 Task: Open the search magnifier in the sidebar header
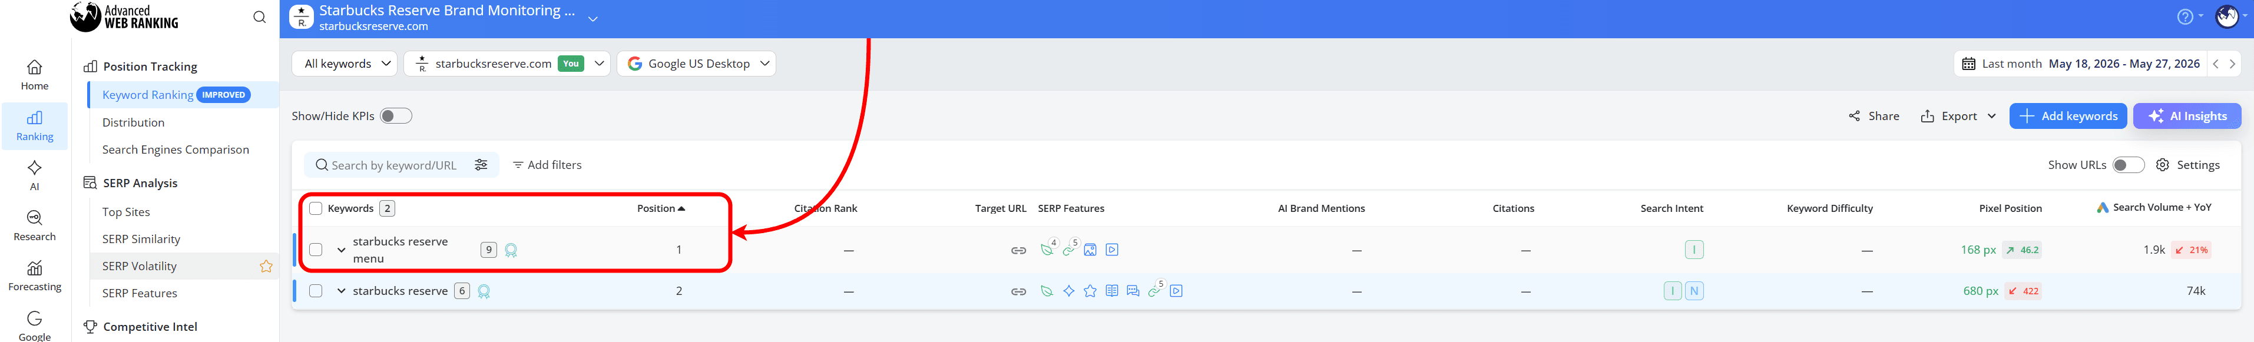point(259,18)
